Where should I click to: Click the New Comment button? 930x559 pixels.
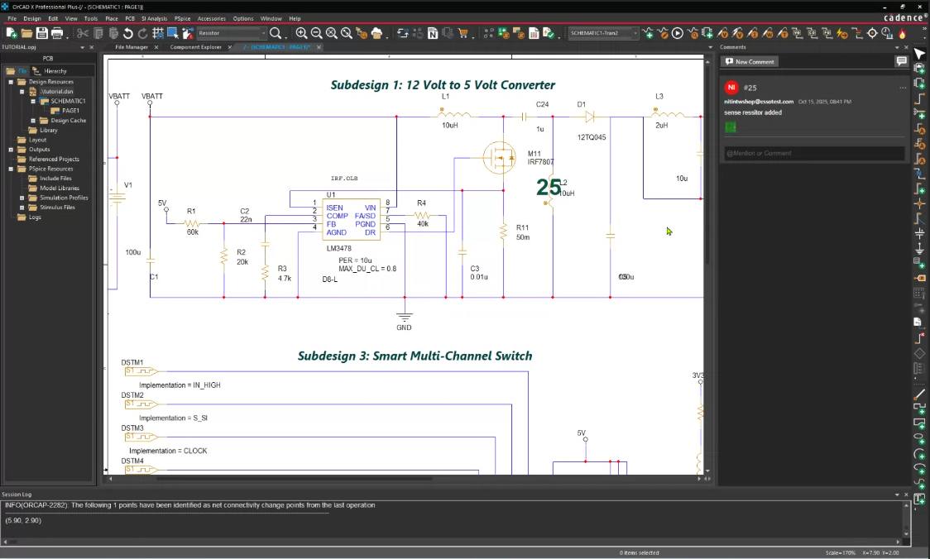click(x=750, y=61)
